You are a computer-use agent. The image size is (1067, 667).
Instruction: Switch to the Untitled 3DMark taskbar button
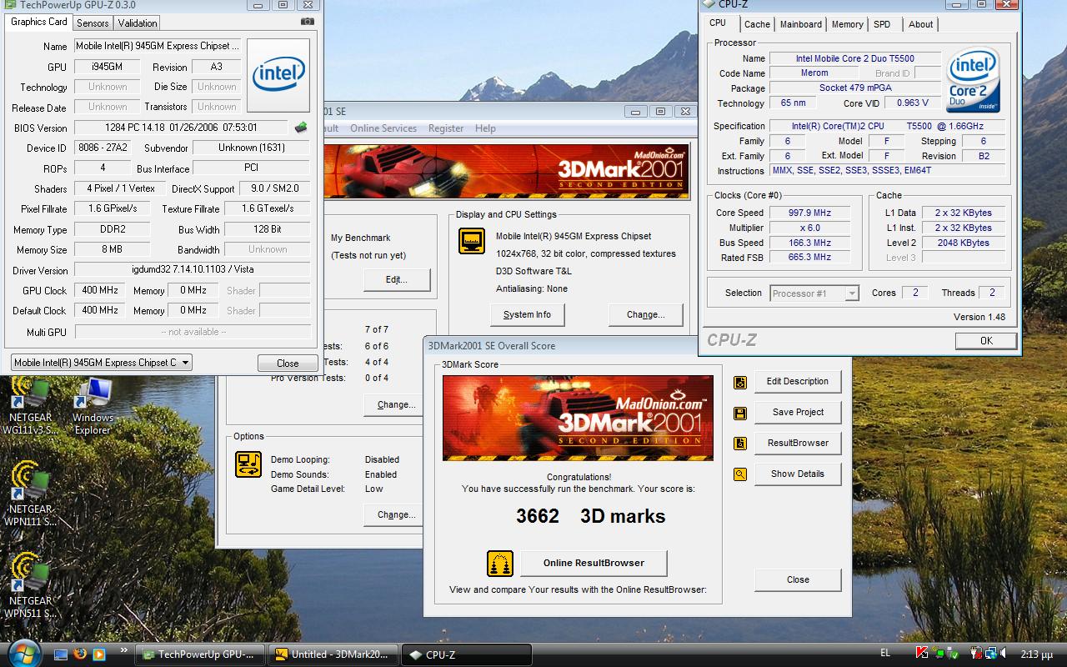pyautogui.click(x=333, y=655)
